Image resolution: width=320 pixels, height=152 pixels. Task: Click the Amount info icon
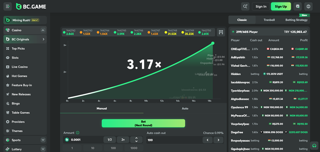[78, 133]
